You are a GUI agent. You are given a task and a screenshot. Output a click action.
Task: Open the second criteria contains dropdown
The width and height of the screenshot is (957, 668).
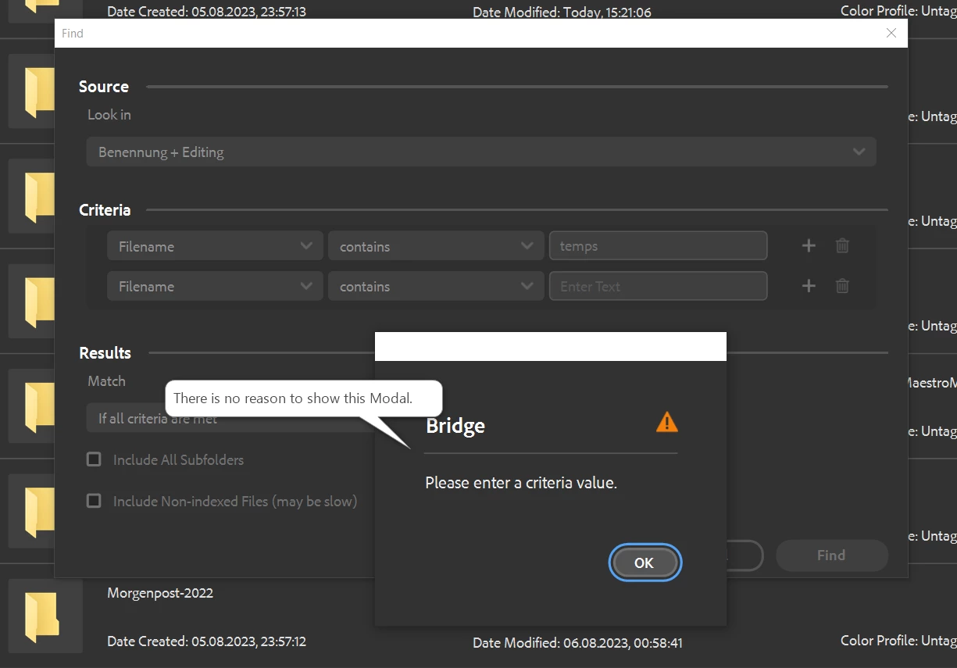(x=436, y=286)
